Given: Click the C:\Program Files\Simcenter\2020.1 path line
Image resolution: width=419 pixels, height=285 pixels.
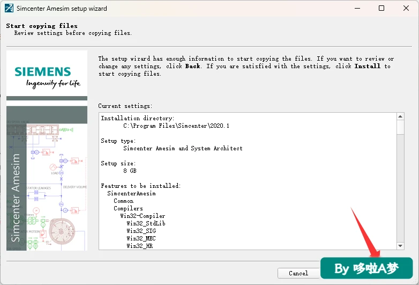Looking at the screenshot, I should (x=176, y=126).
